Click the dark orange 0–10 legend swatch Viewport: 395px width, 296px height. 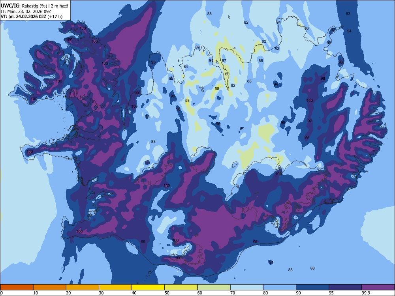tap(17, 287)
